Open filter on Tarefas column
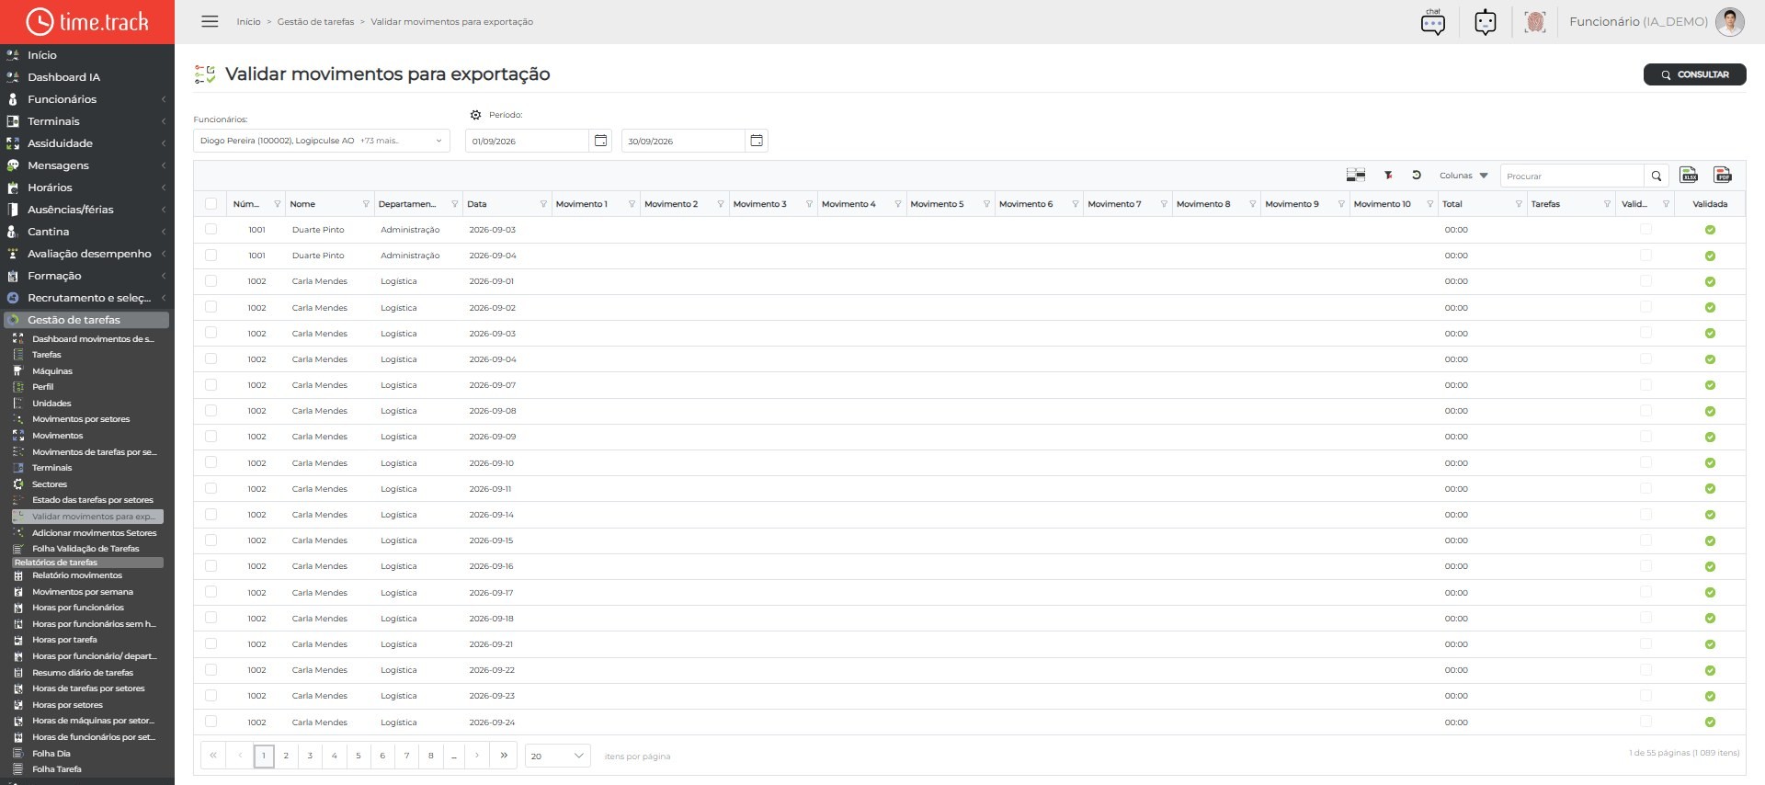Viewport: 1765px width, 785px height. point(1607,204)
